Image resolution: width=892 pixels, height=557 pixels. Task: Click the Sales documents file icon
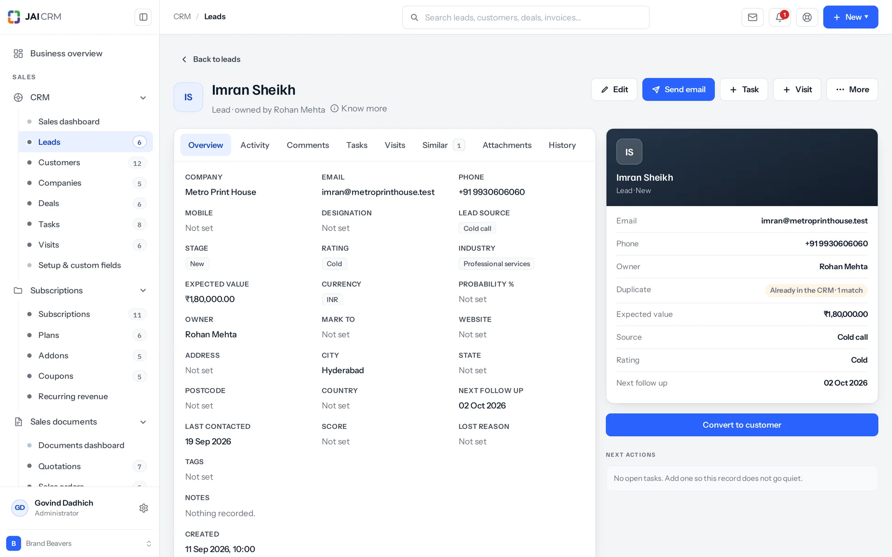[18, 421]
